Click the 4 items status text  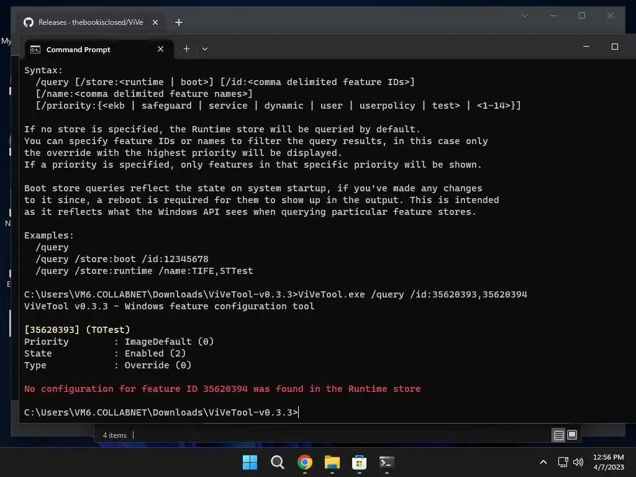[x=115, y=435]
